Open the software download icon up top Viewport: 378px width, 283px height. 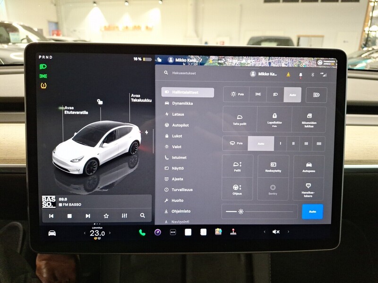tap(288, 75)
